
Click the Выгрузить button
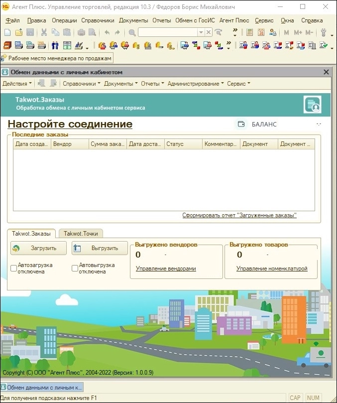(100, 248)
